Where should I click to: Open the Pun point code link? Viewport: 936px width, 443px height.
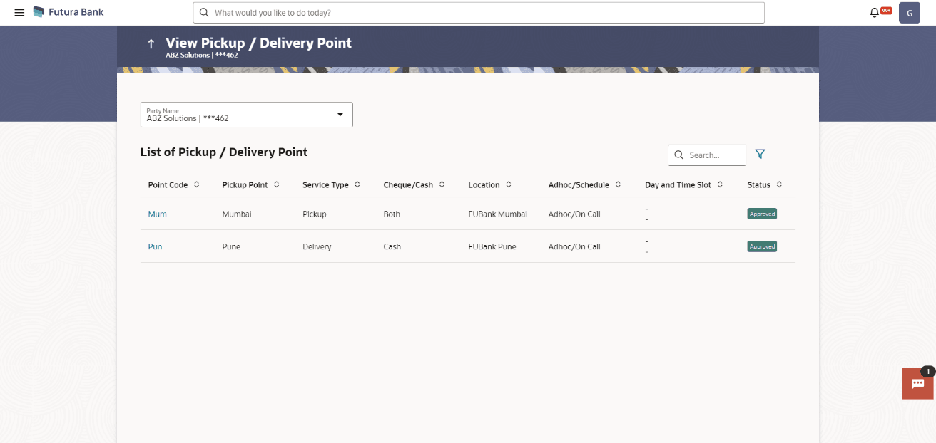(155, 246)
